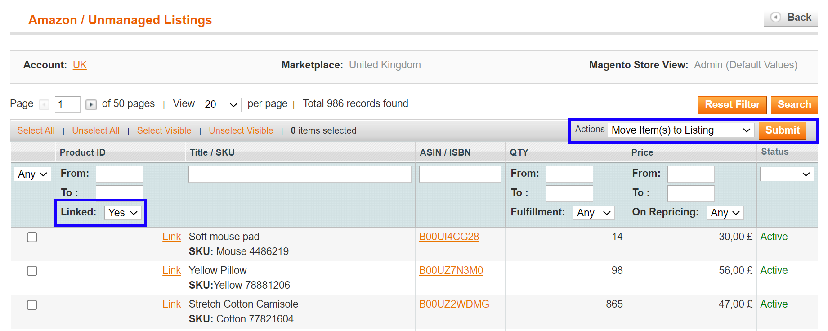Sort by ASIN / ISBN column header
The height and width of the screenshot is (331, 828).
(445, 152)
